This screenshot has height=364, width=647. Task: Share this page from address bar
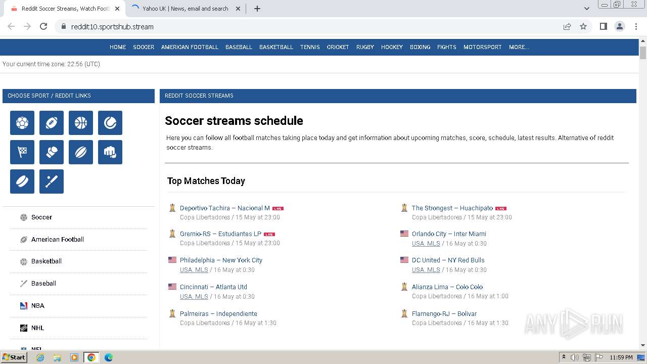click(567, 26)
